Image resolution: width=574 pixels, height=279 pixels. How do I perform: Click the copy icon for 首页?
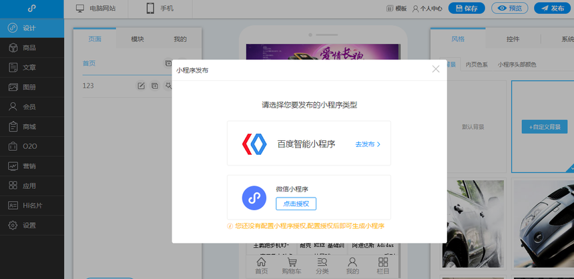point(168,63)
